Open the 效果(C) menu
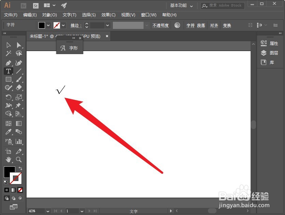The height and width of the screenshot is (215, 285). tap(108, 15)
